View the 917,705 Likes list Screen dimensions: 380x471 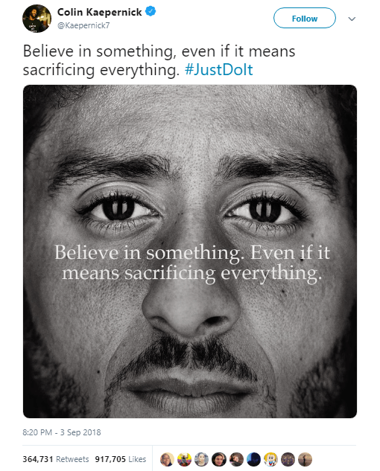click(x=121, y=459)
